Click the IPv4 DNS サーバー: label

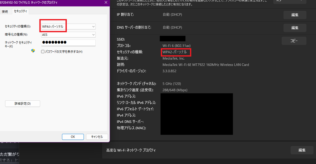point(130,122)
